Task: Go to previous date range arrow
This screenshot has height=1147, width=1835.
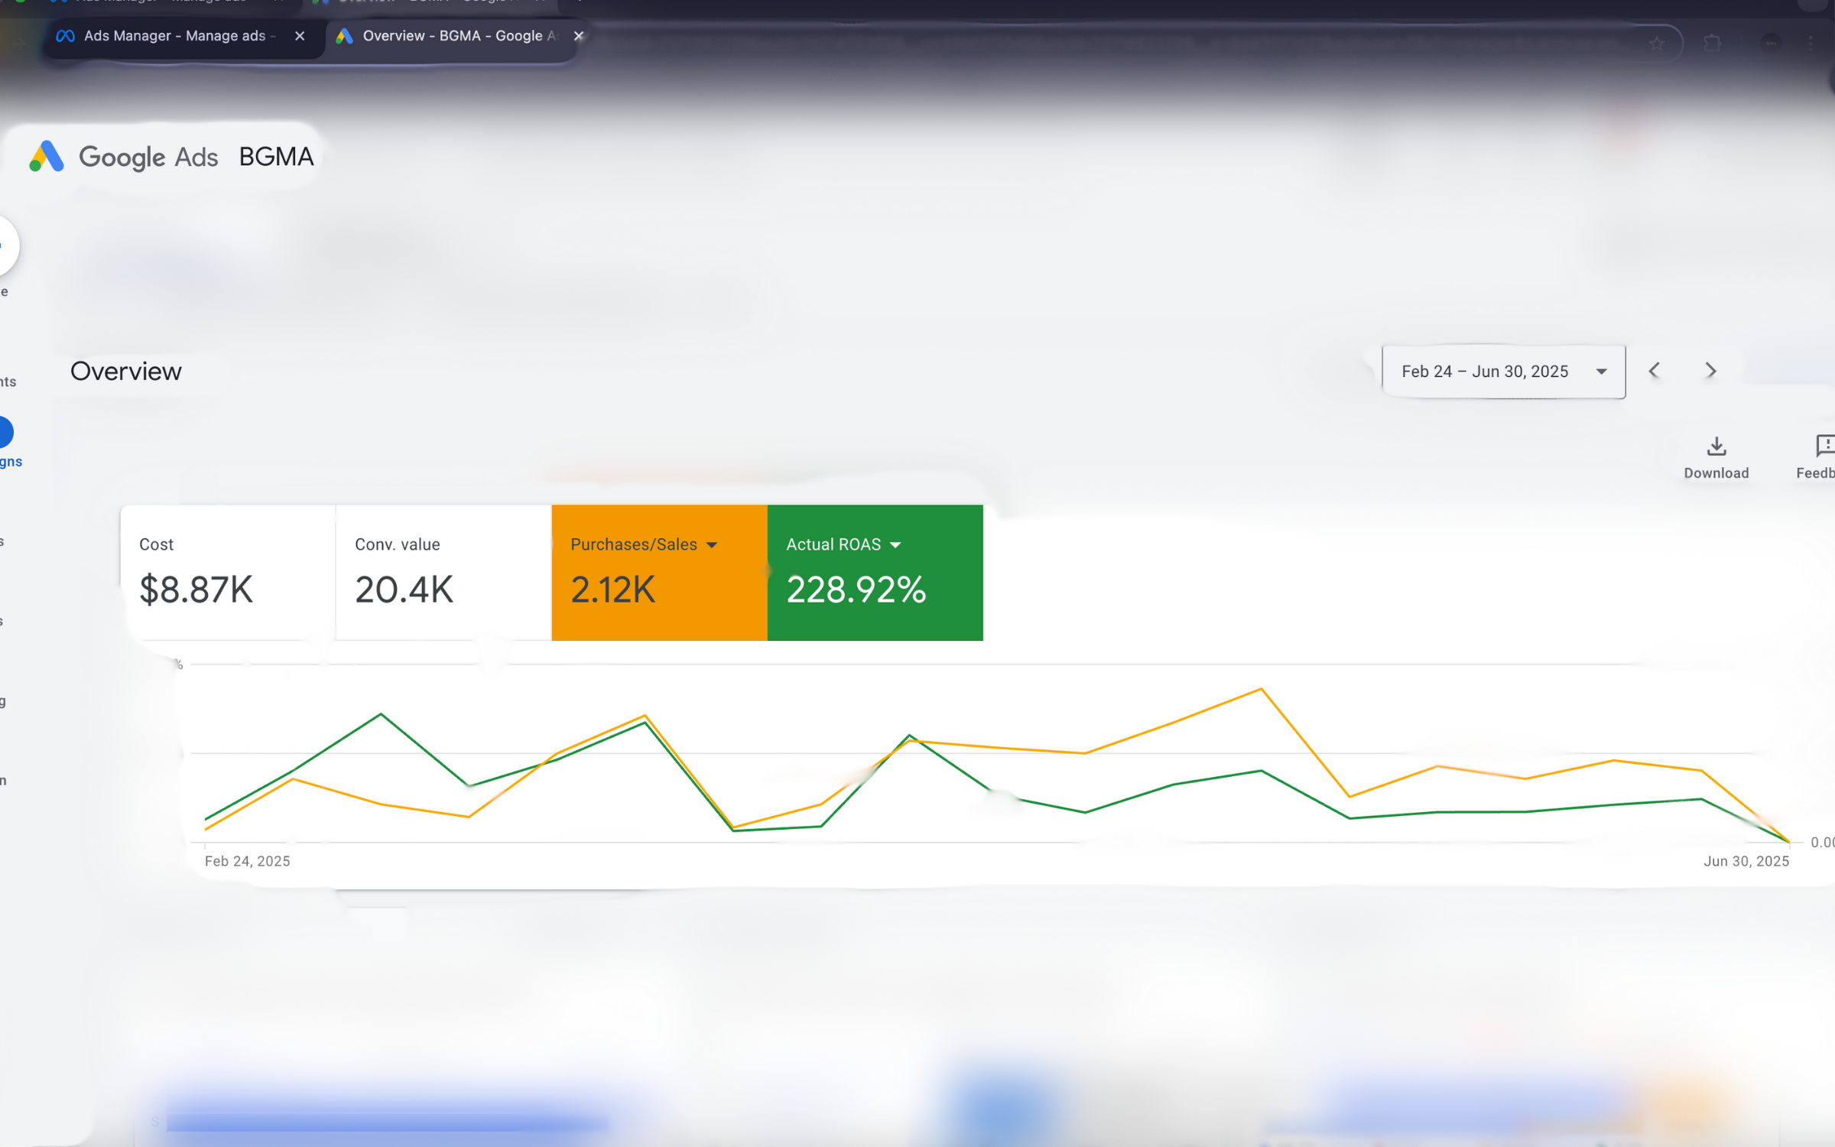Action: click(1655, 372)
